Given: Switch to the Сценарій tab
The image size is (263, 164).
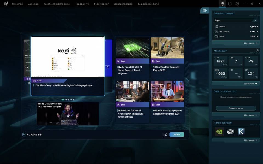Looking at the screenshot, I should pyautogui.click(x=33, y=4).
